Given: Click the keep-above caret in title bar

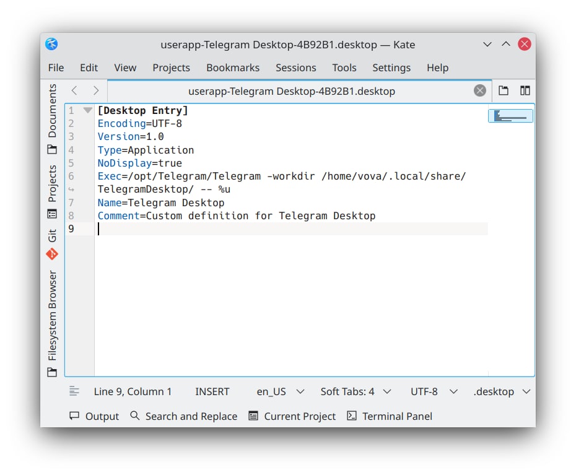Looking at the screenshot, I should 506,44.
